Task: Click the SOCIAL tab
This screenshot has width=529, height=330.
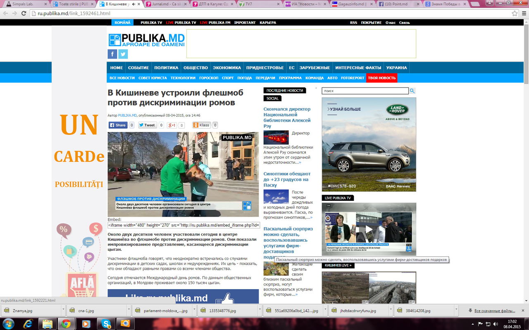Action: click(x=272, y=98)
